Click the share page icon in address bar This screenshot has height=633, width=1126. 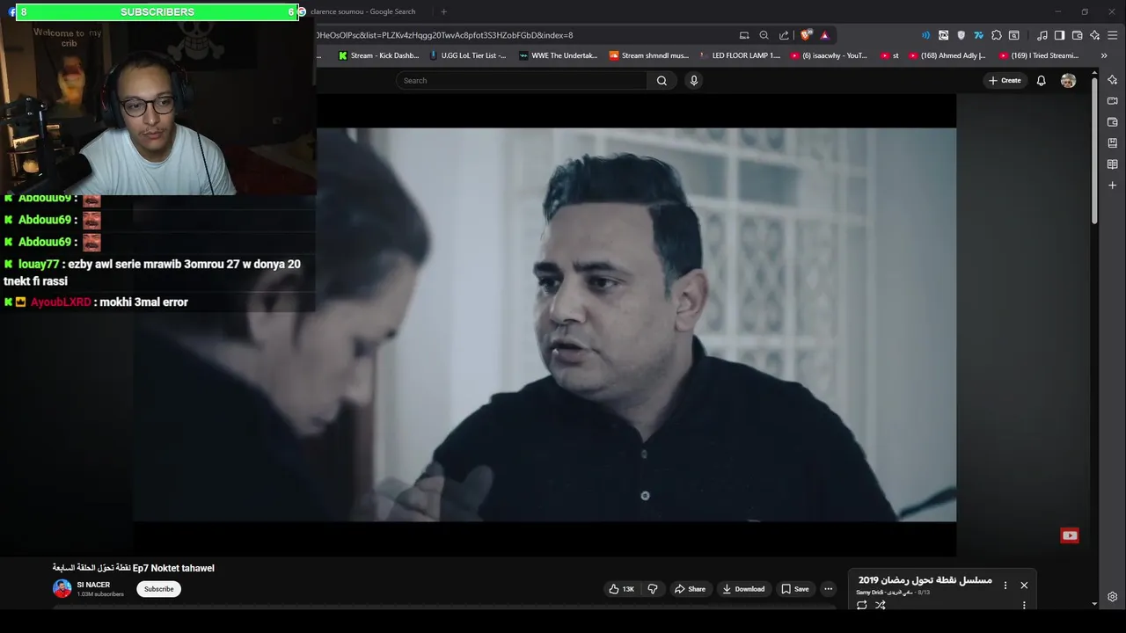pos(784,35)
